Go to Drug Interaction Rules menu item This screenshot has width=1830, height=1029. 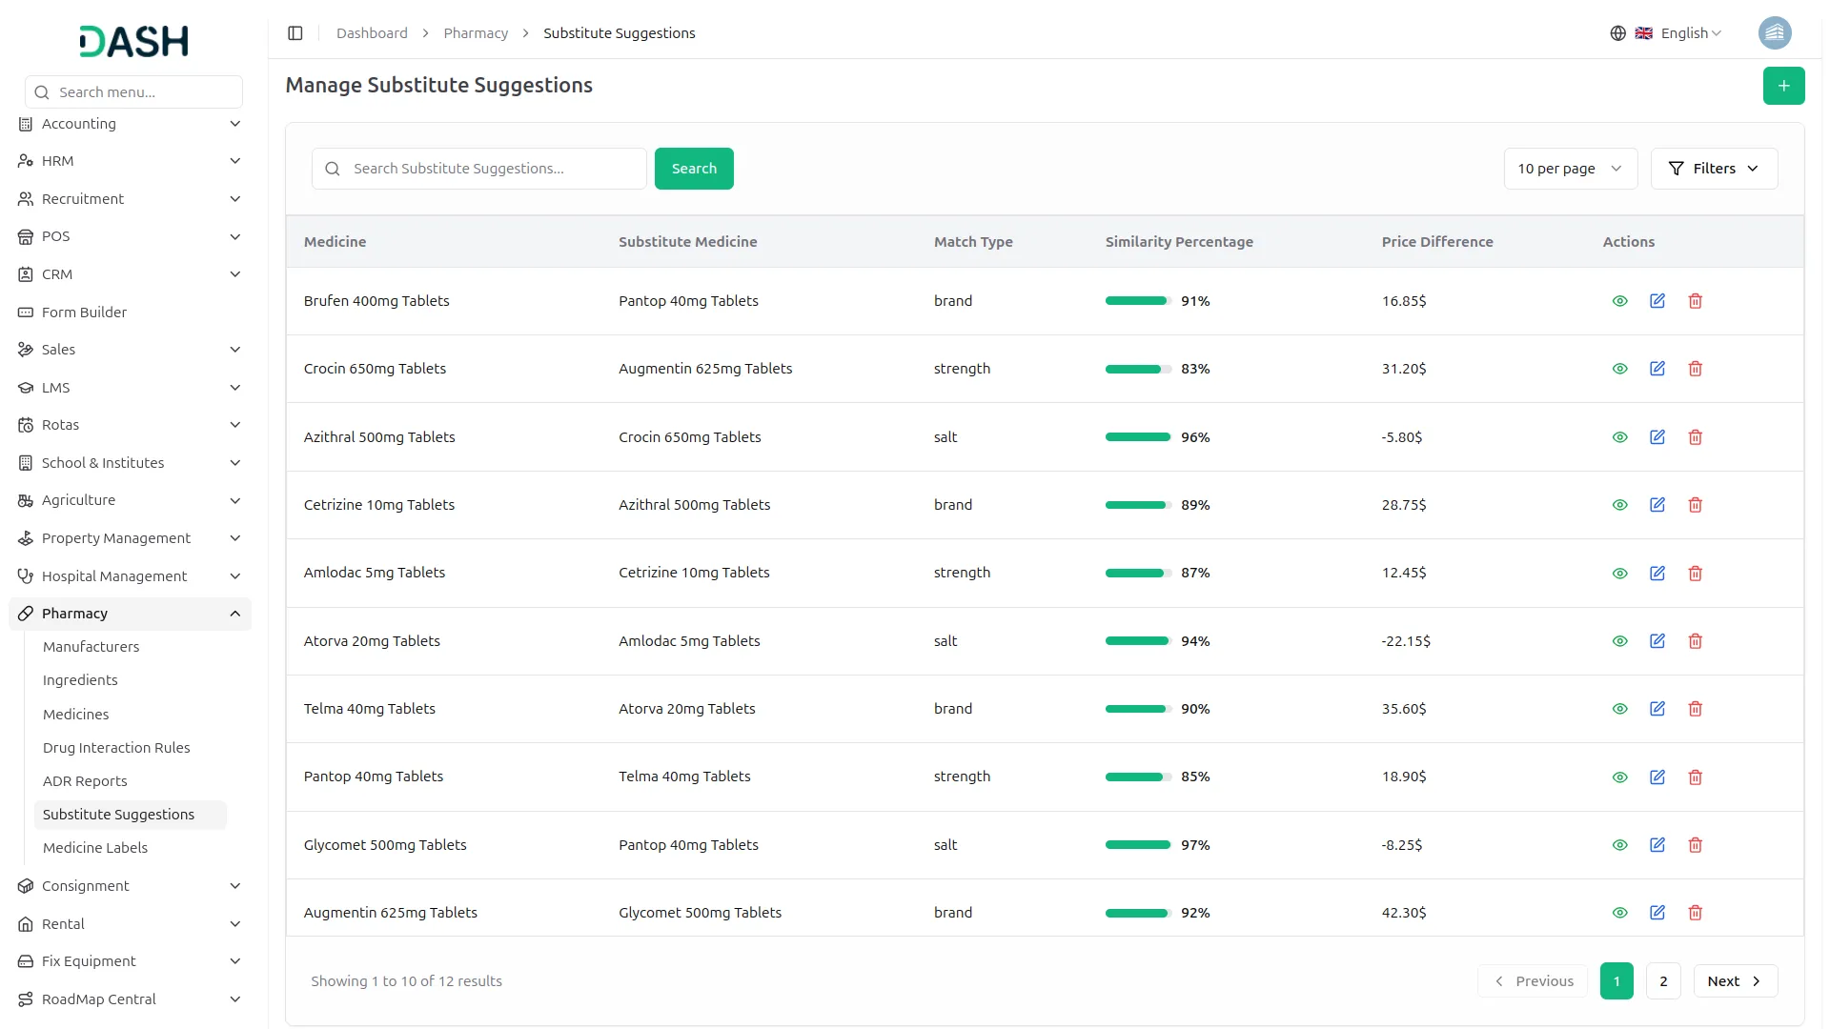[116, 748]
